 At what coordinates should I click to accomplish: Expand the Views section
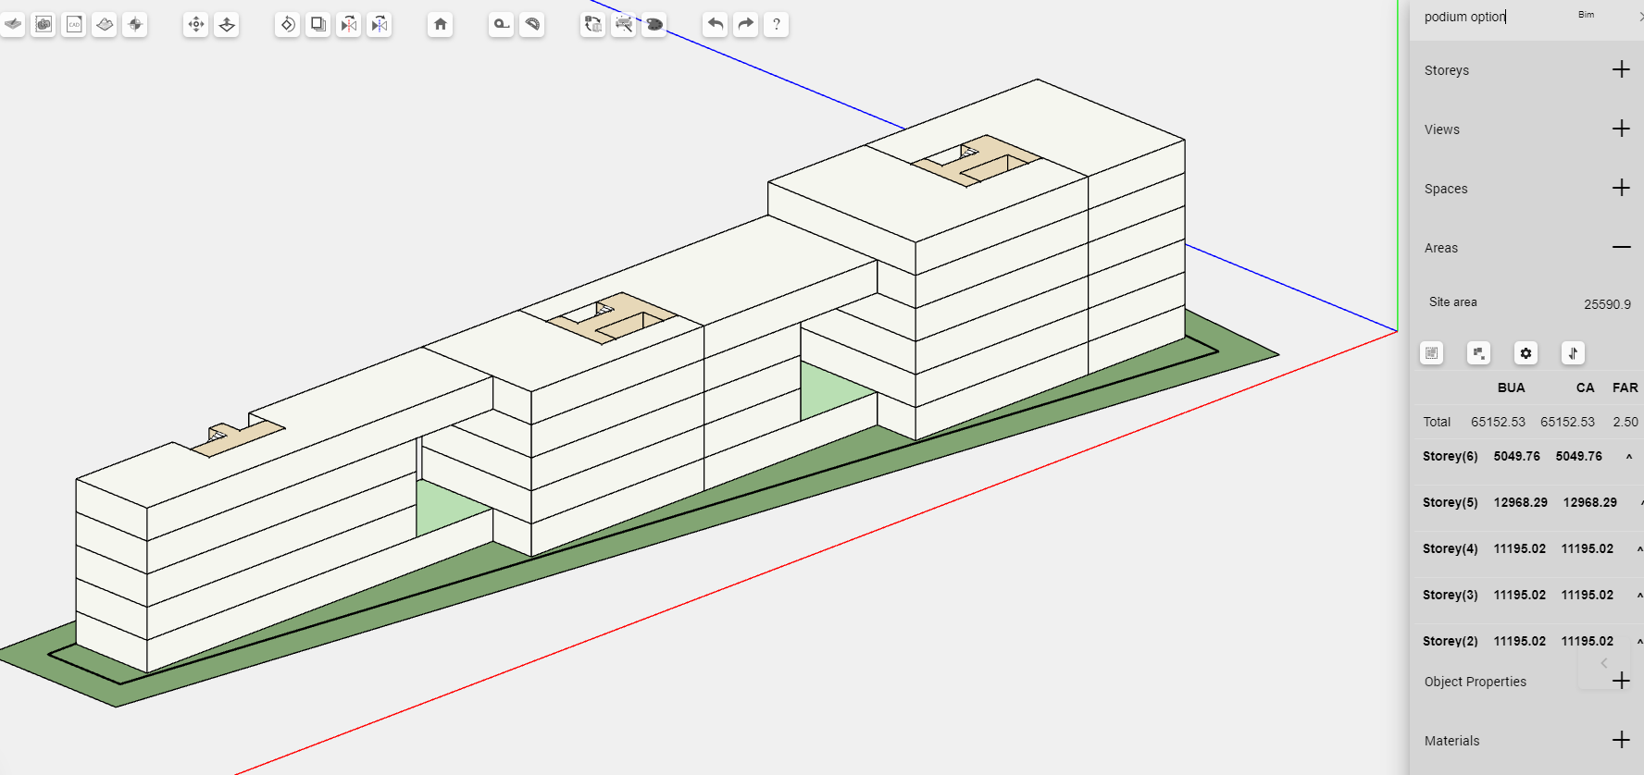(1621, 129)
